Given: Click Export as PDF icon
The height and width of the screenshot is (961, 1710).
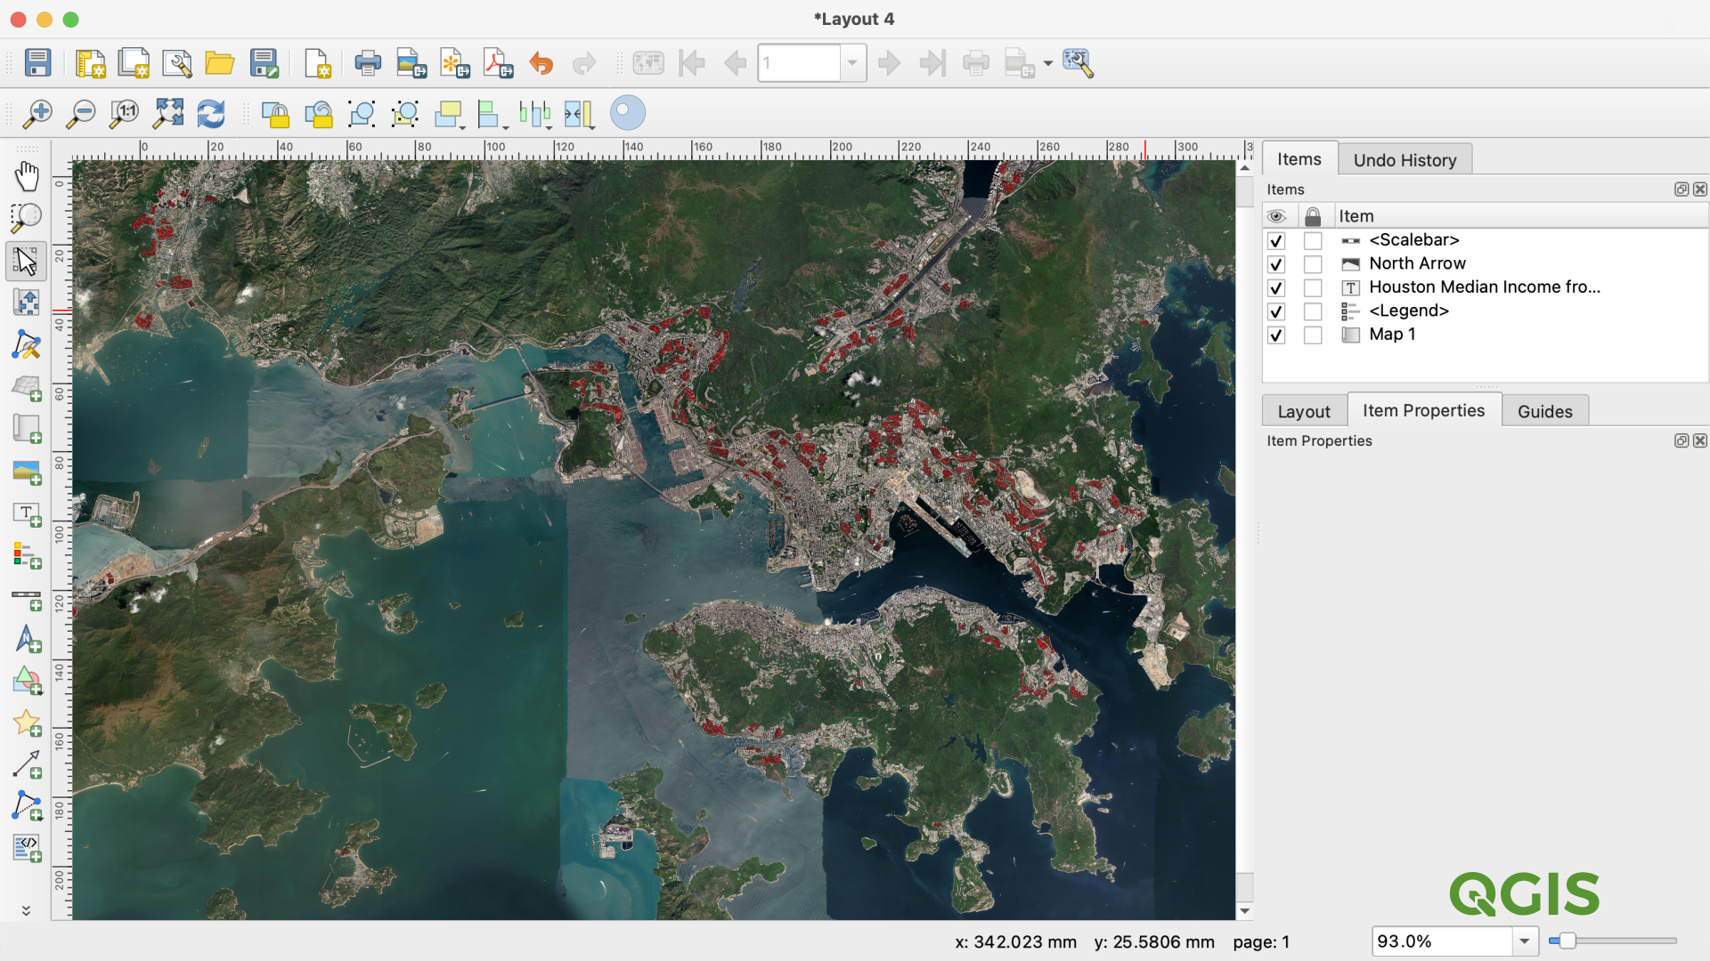Looking at the screenshot, I should coord(498,63).
